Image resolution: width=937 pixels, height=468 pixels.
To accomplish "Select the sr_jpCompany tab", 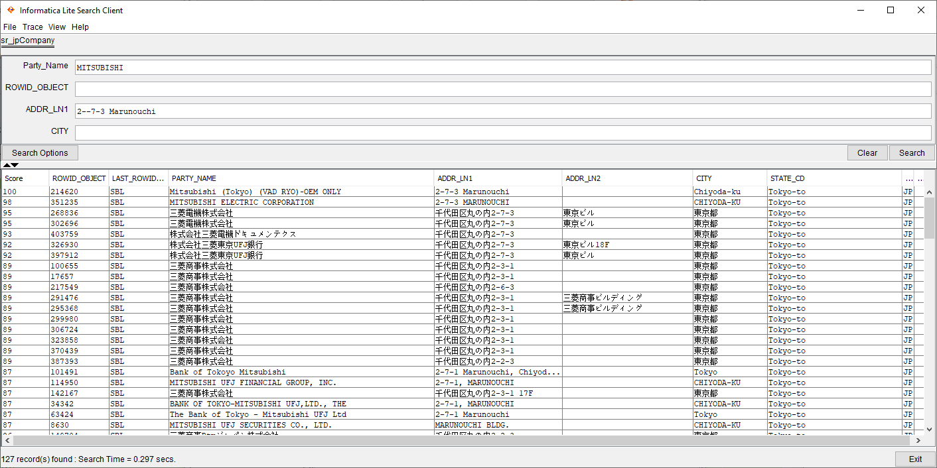I will pos(28,40).
